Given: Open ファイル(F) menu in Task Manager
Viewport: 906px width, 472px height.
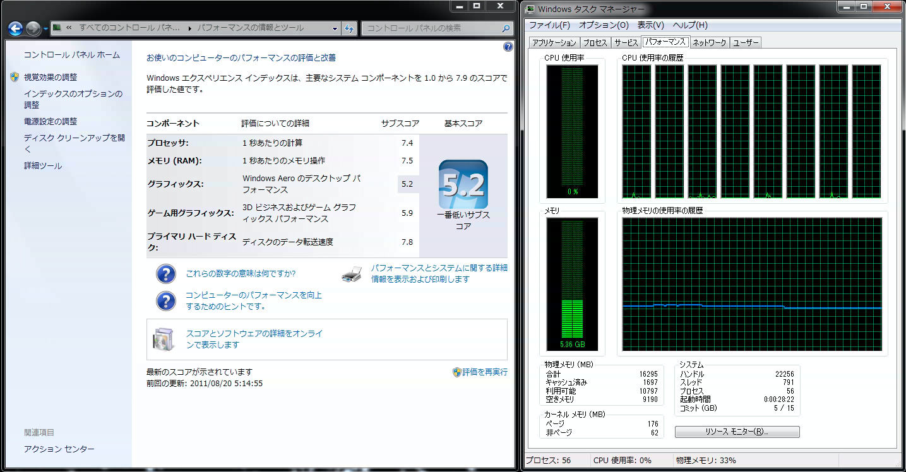Looking at the screenshot, I should tap(549, 25).
